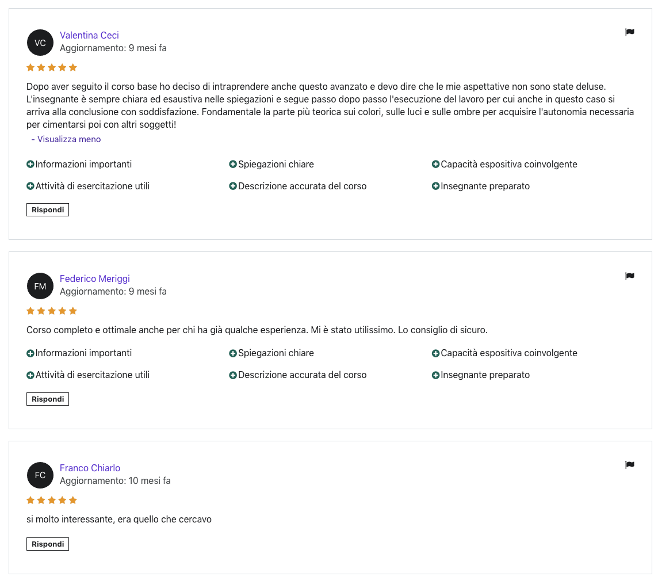Click Franco Chiarlo's five-star rating
658x580 pixels.
pyautogui.click(x=52, y=500)
